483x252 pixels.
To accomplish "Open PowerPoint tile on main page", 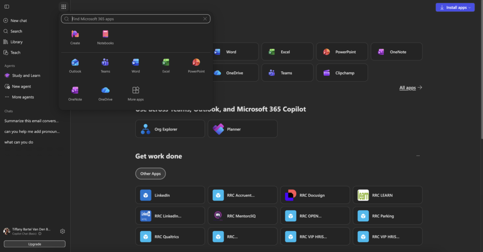I will (x=342, y=52).
